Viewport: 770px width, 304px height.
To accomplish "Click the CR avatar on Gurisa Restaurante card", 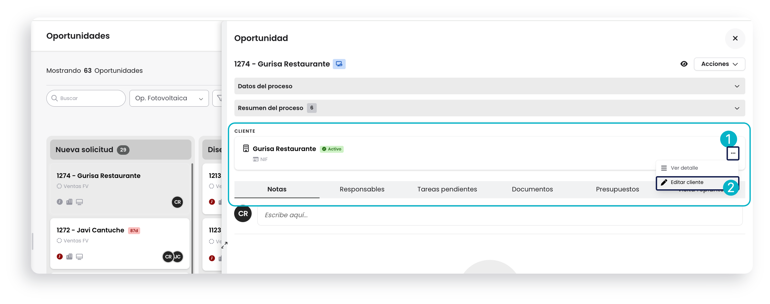I will pyautogui.click(x=177, y=202).
